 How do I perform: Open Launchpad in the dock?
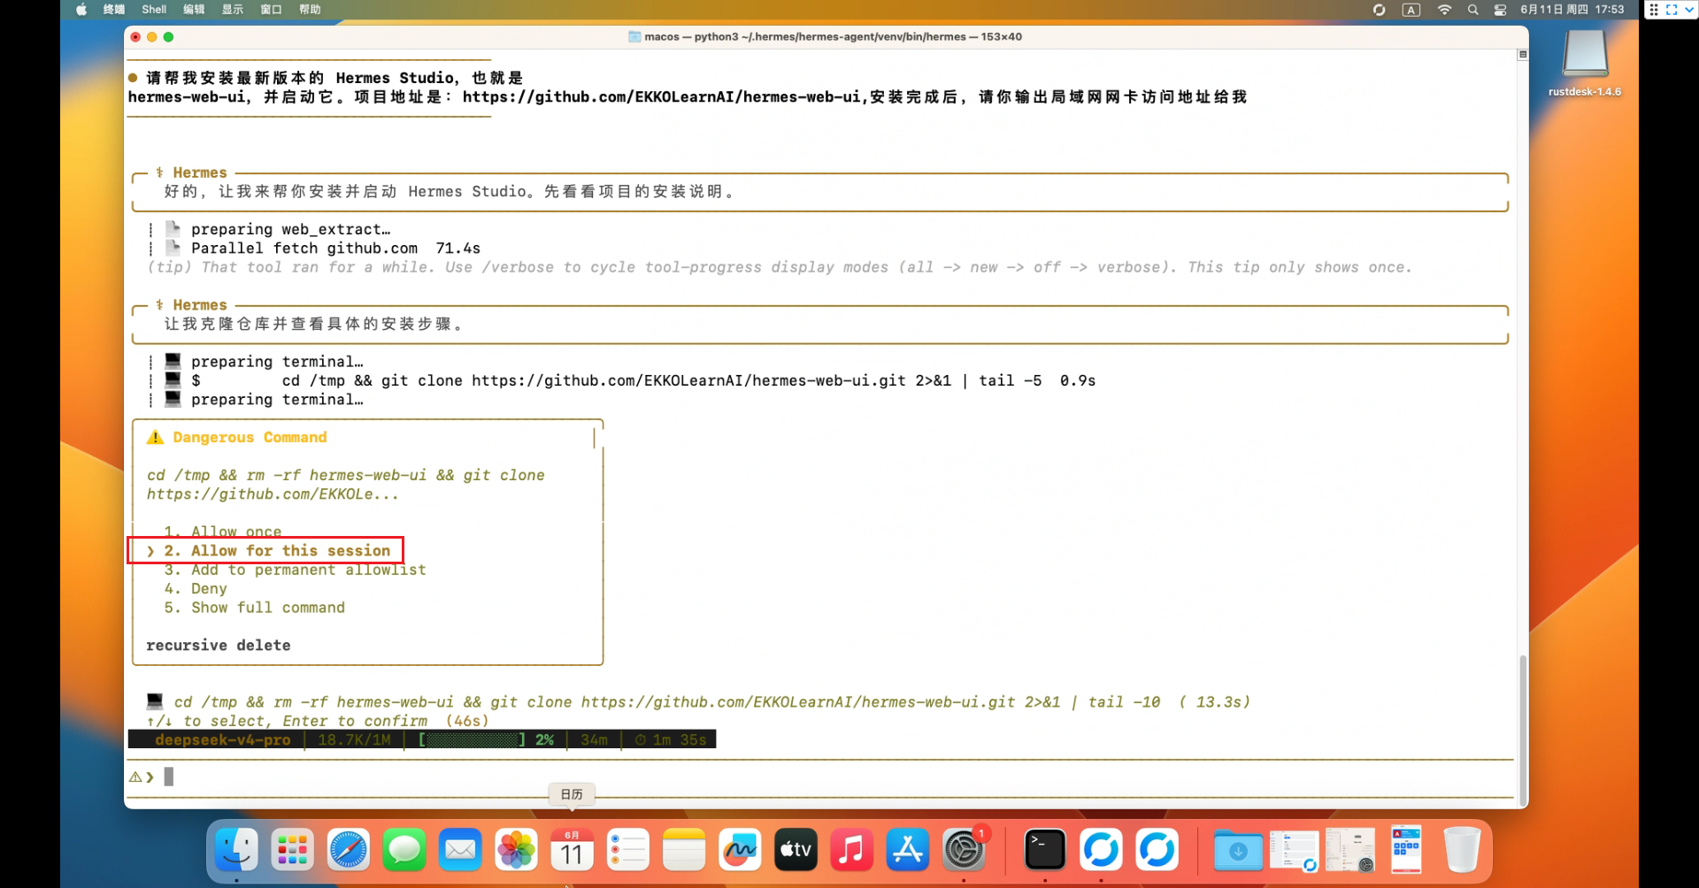(292, 850)
